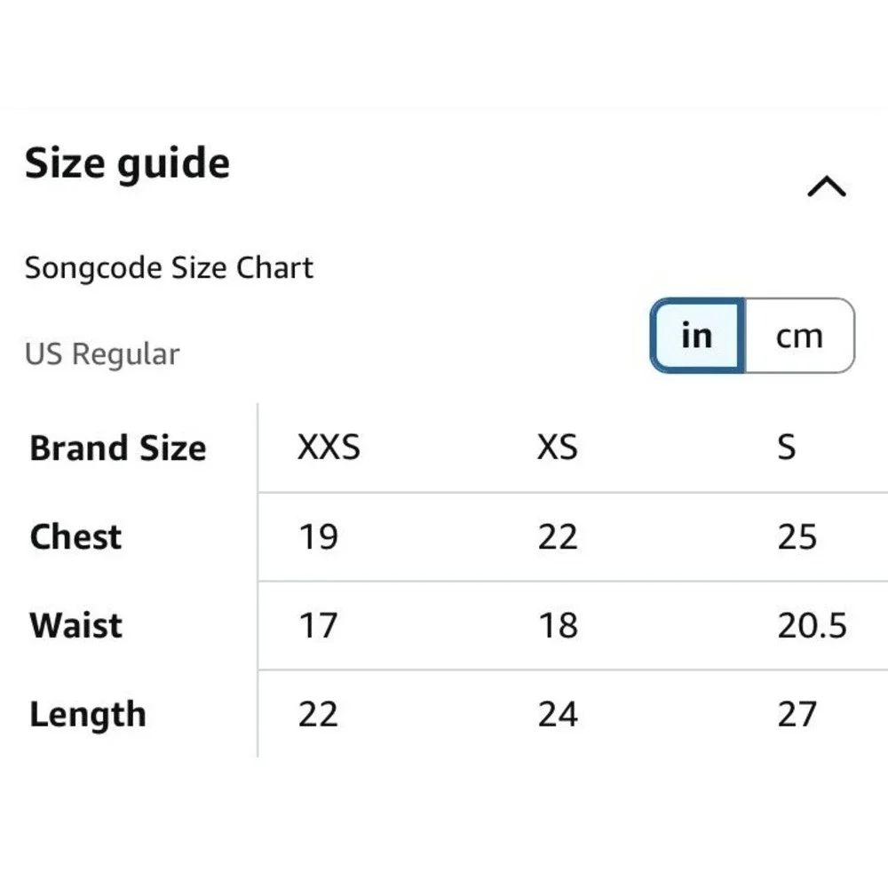Click the Brand Size row header
Screen dimensions: 888x888
coord(118,448)
